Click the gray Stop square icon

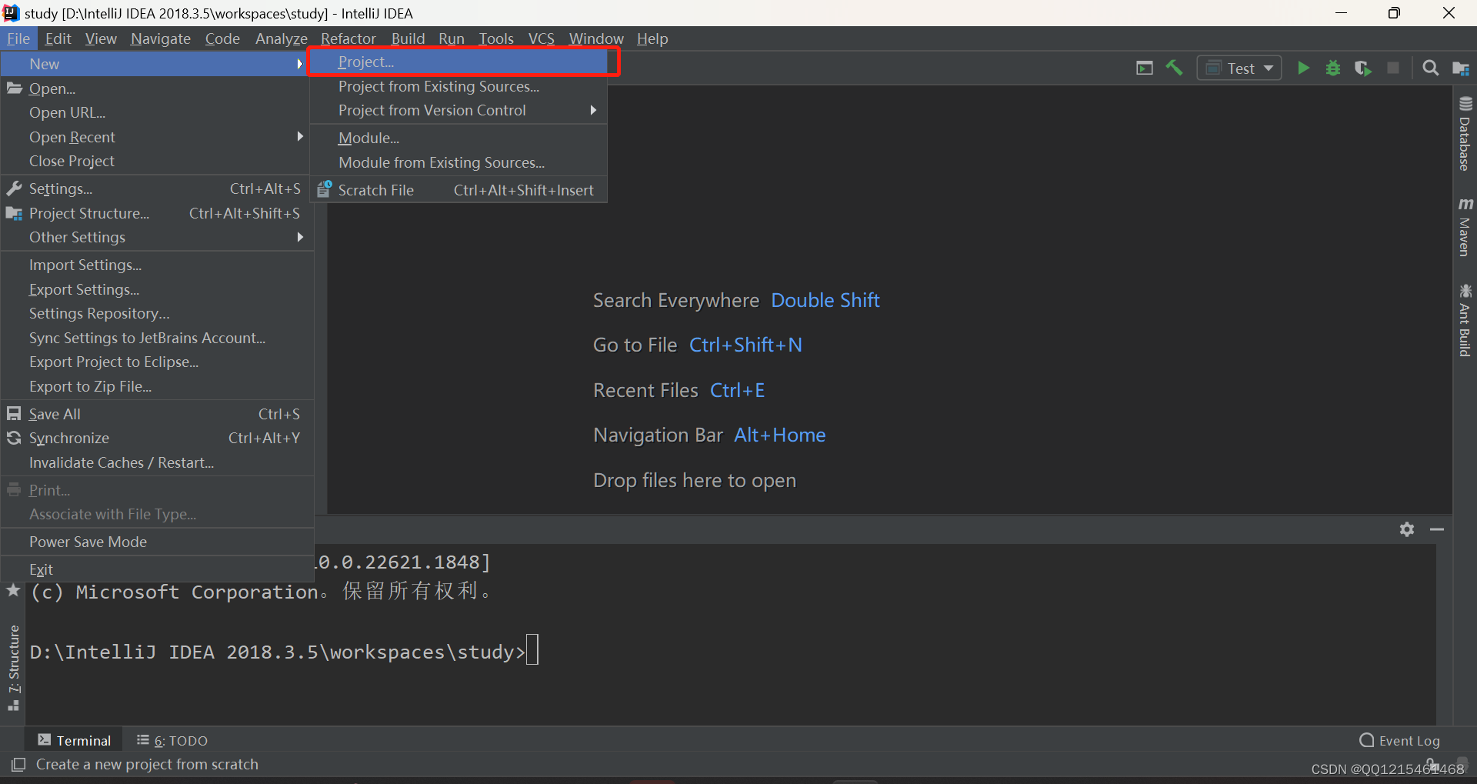(x=1393, y=68)
